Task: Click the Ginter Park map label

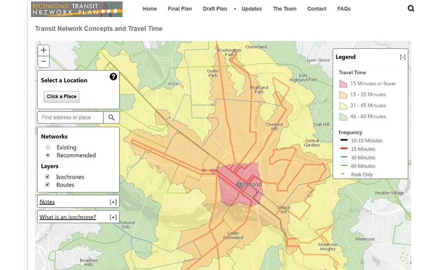Action: 213,73
